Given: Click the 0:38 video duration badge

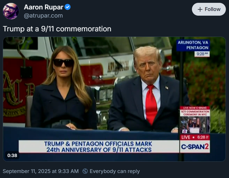Looking at the screenshot, I should pos(12,155).
